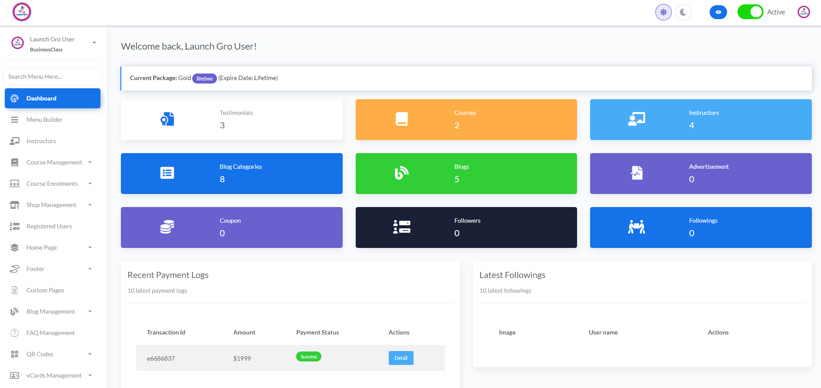Click the lifetime package badge
This screenshot has width=821, height=388.
(x=204, y=78)
